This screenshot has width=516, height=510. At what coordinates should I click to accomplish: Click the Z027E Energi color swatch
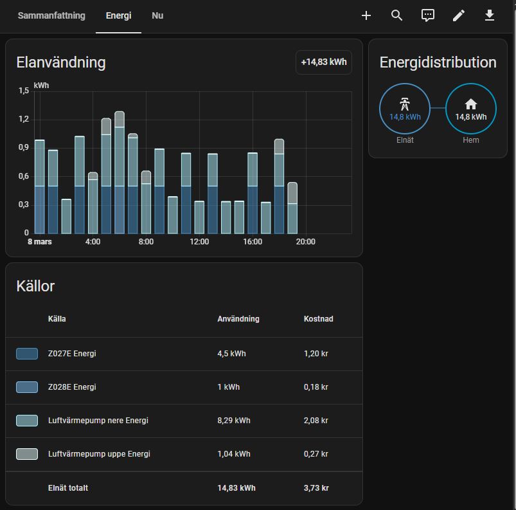27,354
